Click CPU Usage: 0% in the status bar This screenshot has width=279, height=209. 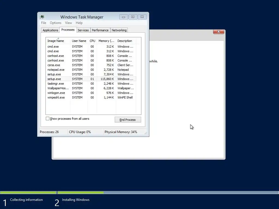(80, 132)
